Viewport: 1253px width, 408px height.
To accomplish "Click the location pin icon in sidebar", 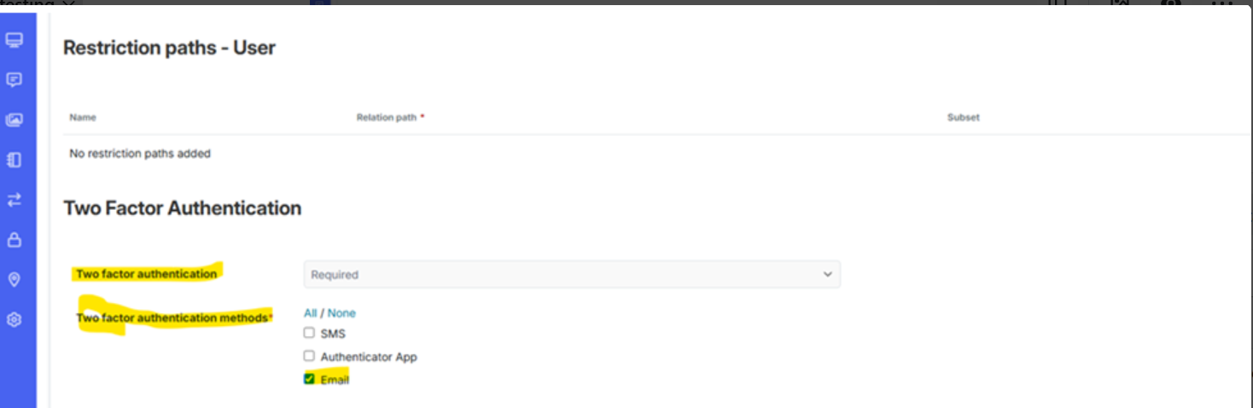I will coord(15,280).
